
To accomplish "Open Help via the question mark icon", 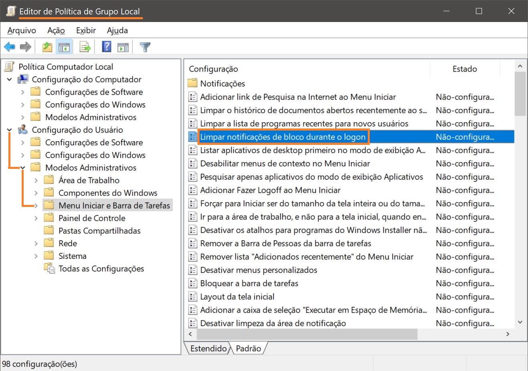I will coord(107,47).
